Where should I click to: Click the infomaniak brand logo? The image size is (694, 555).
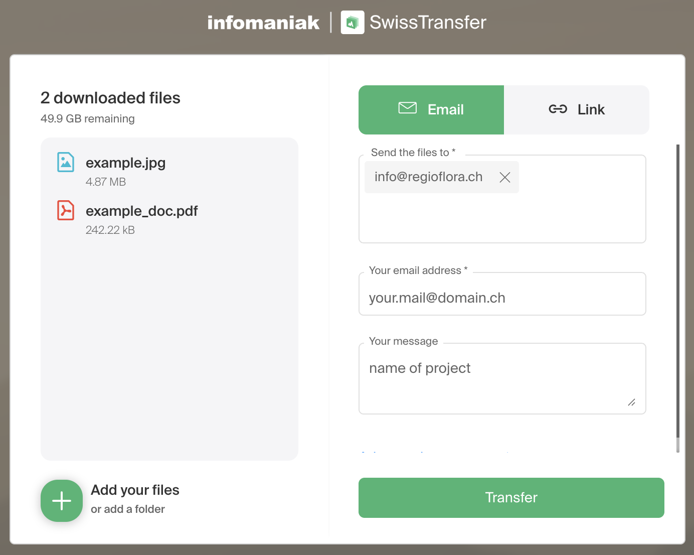pyautogui.click(x=263, y=23)
